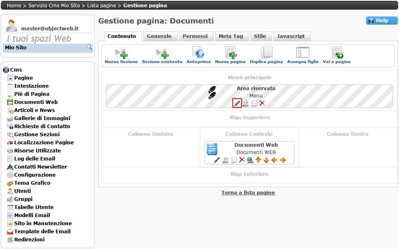Click the globe link icon in Documenti Web

250,160
